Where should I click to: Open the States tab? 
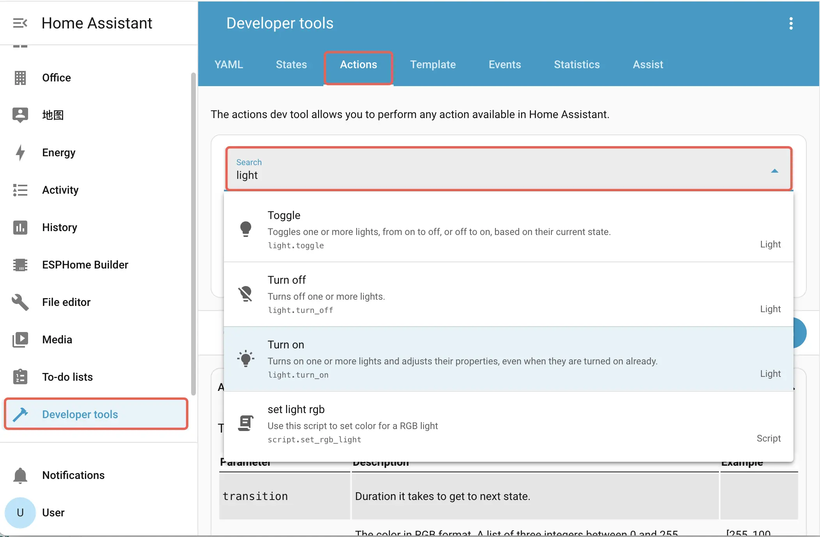(x=291, y=65)
